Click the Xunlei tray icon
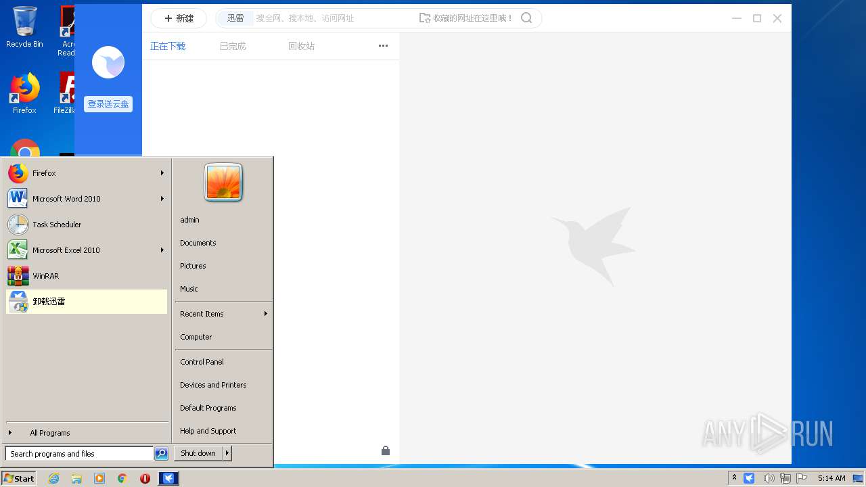 [749, 478]
